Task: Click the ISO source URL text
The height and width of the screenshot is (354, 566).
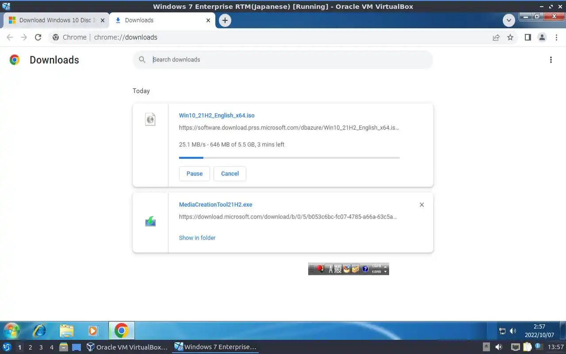Action: click(289, 128)
